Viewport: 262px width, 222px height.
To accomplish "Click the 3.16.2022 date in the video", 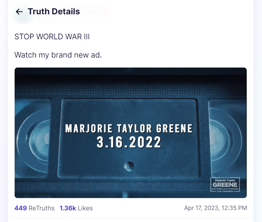I will click(x=129, y=142).
